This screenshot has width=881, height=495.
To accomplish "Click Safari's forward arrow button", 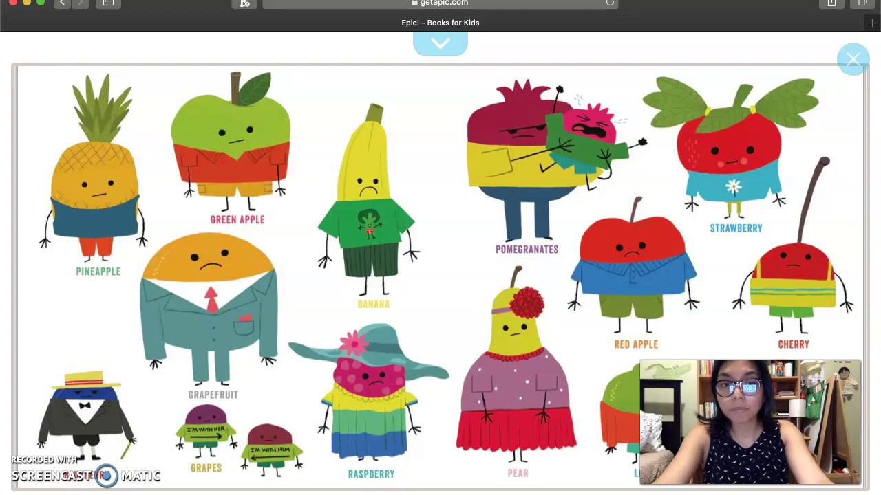I will point(80,3).
